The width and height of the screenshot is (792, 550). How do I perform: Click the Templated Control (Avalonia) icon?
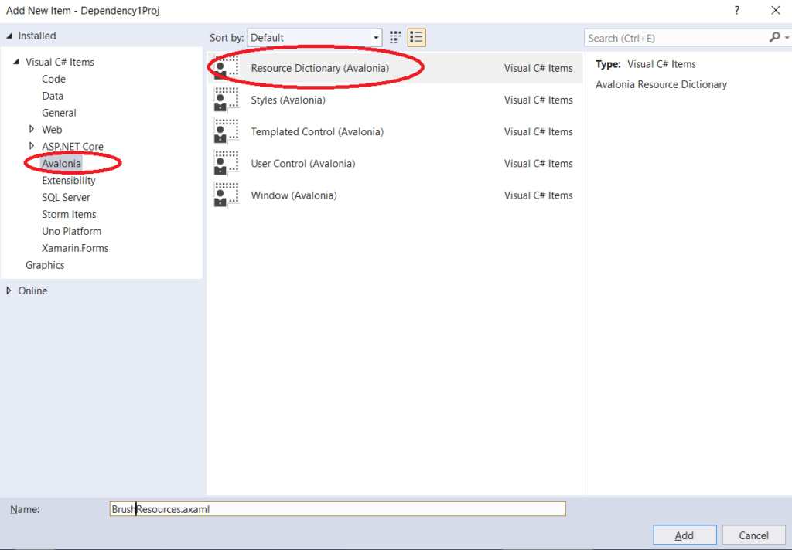pos(226,131)
